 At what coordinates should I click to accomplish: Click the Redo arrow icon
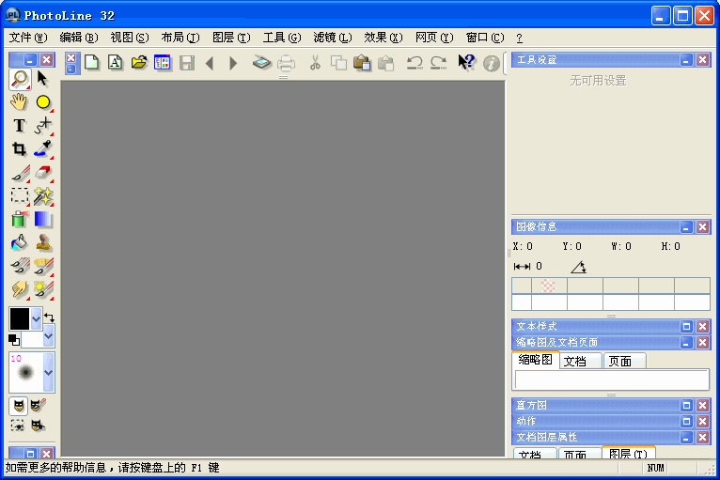coord(439,63)
